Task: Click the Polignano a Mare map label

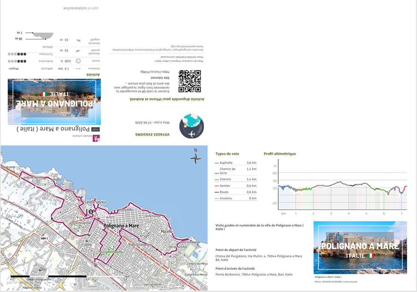Action: [121, 226]
